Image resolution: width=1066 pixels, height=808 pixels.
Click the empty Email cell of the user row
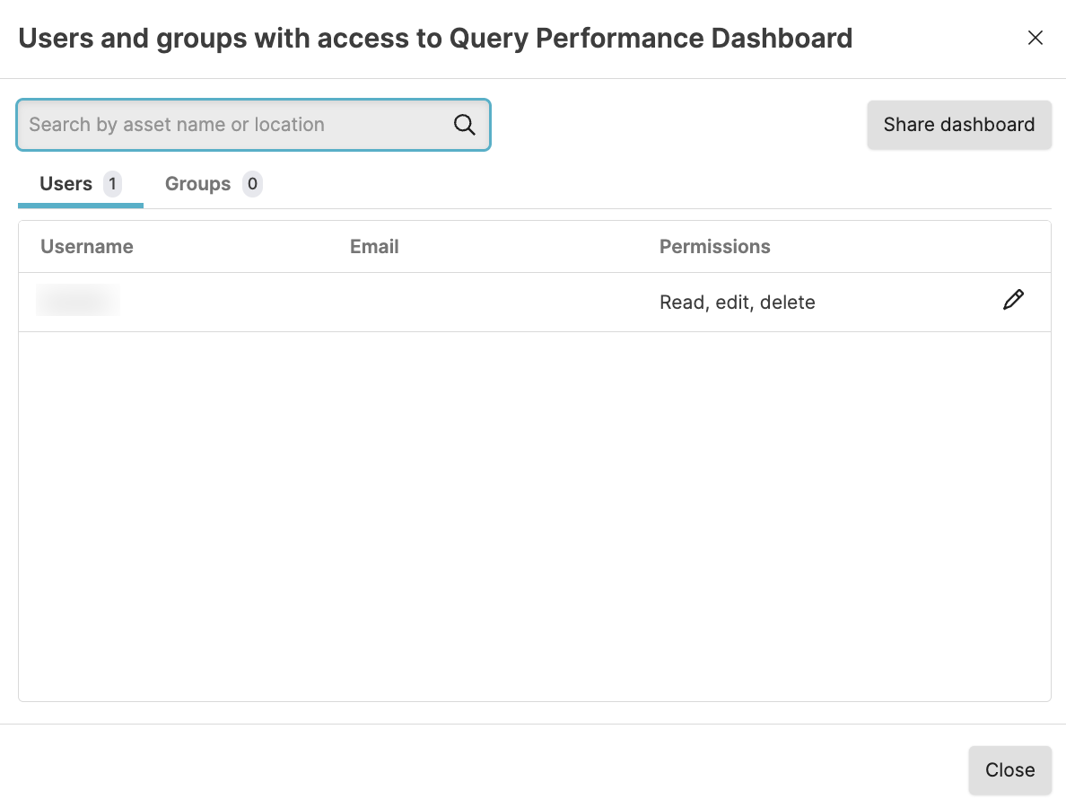coord(494,303)
